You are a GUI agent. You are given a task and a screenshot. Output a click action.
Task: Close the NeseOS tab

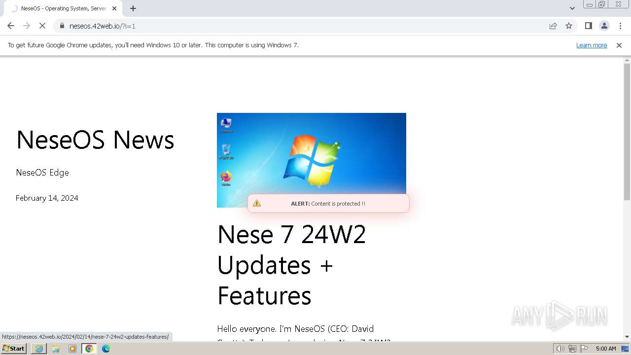(x=114, y=8)
